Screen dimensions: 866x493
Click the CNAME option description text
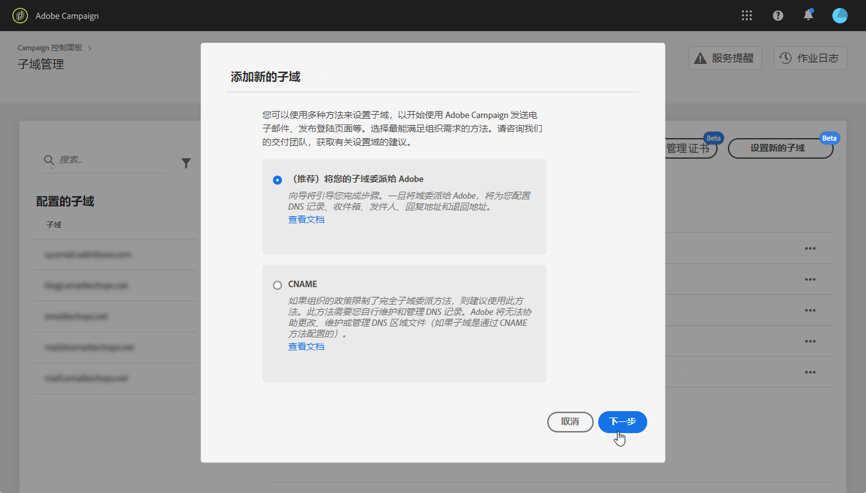pyautogui.click(x=410, y=317)
